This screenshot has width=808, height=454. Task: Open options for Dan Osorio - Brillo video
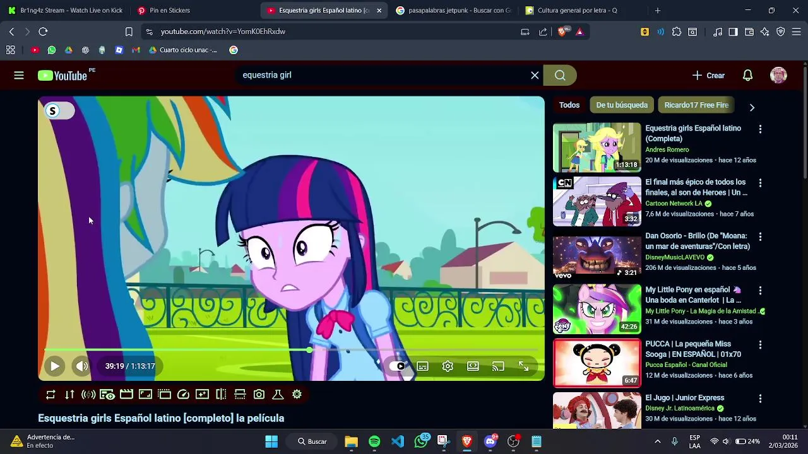pos(760,236)
